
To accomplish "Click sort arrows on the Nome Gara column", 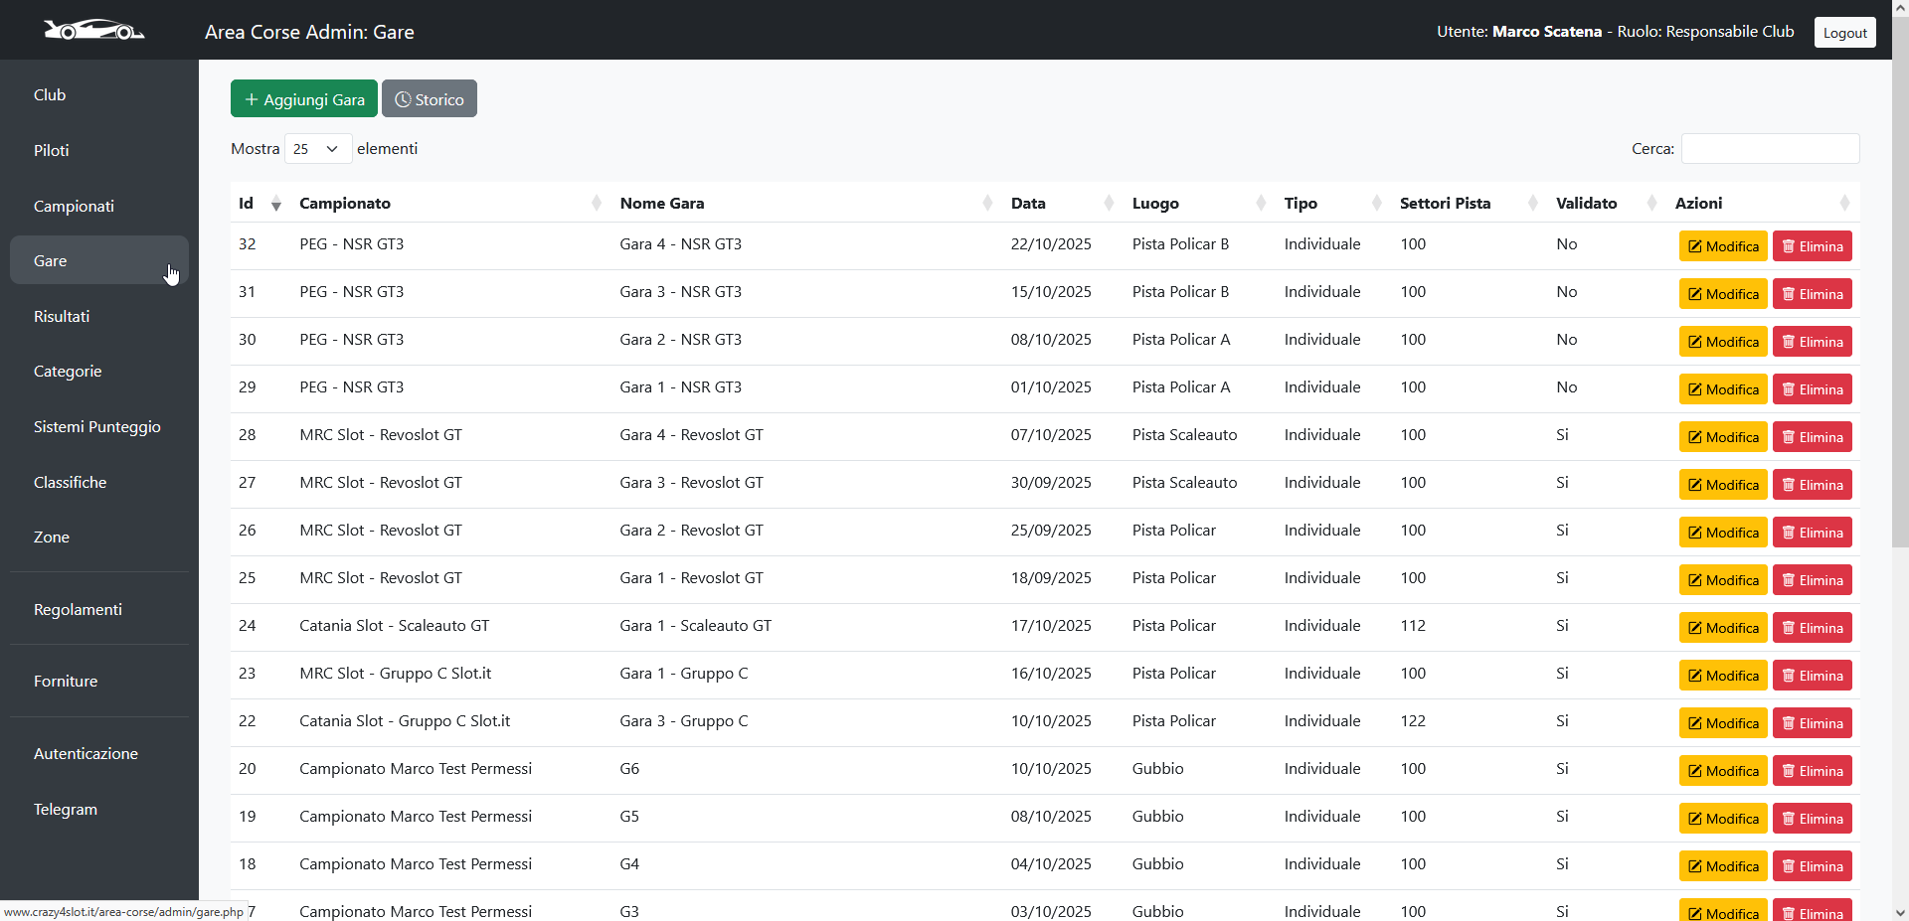I will (987, 203).
